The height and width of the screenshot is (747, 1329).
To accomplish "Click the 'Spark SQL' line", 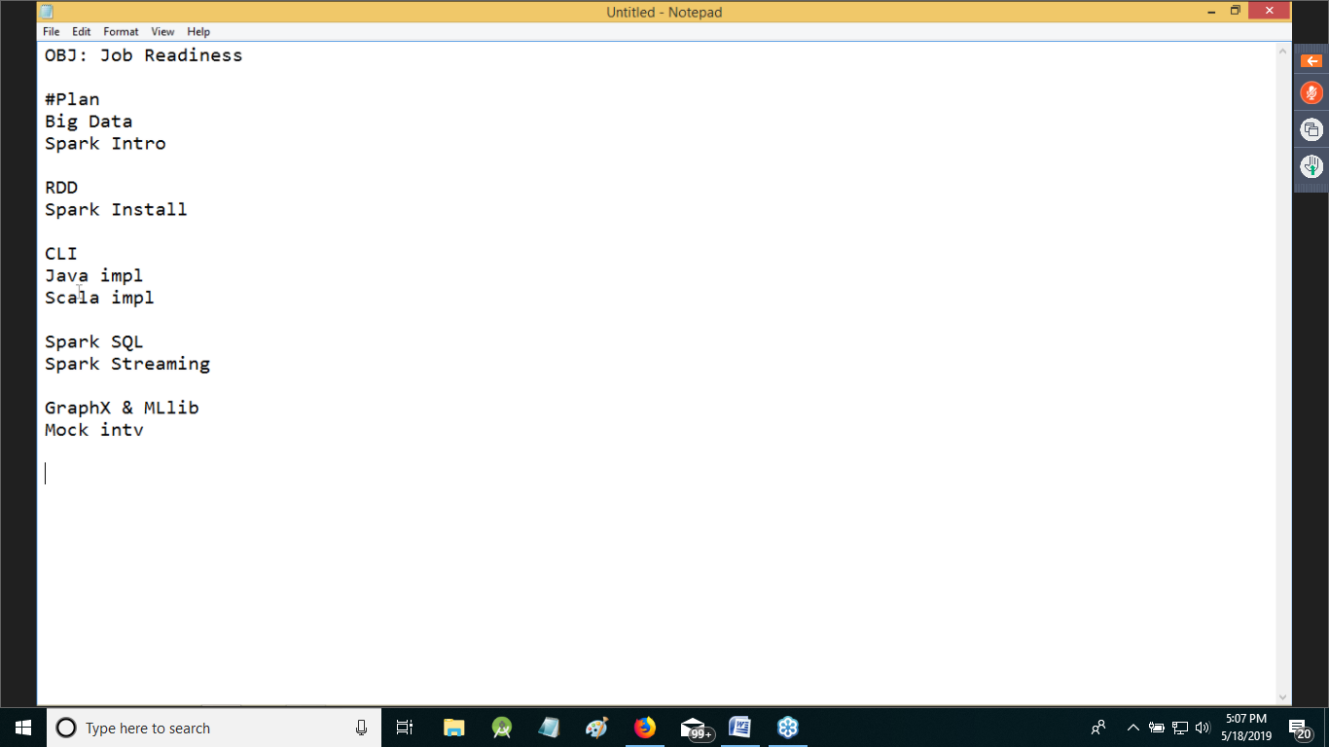I will pos(94,342).
